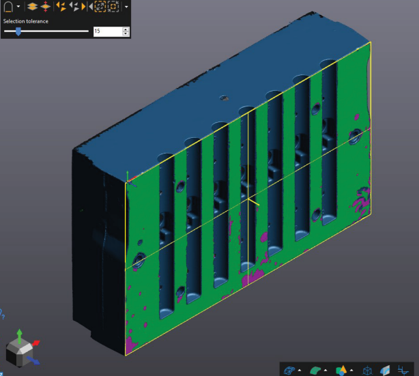This screenshot has width=419, height=376.
Task: Click the grow selection dashed-box icon
Action: point(100,6)
